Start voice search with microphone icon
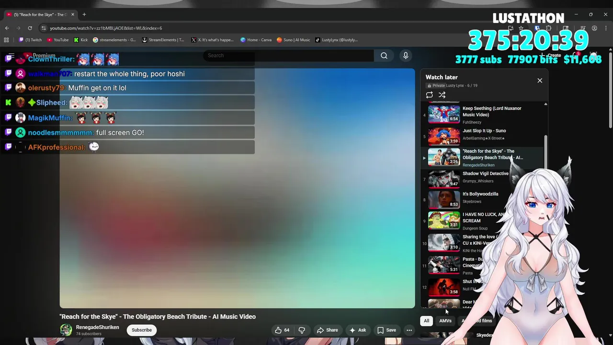 [x=406, y=56]
